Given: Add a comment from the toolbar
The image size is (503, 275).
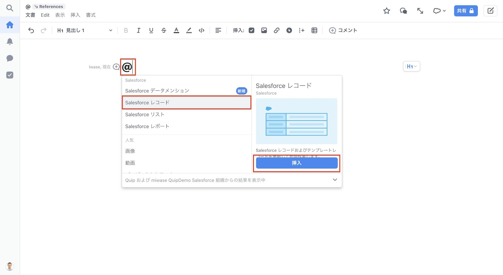Looking at the screenshot, I should pyautogui.click(x=343, y=30).
